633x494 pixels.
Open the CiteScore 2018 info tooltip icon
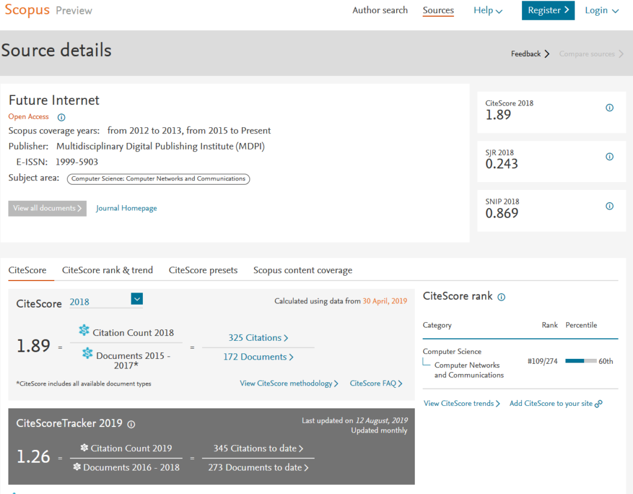click(609, 106)
